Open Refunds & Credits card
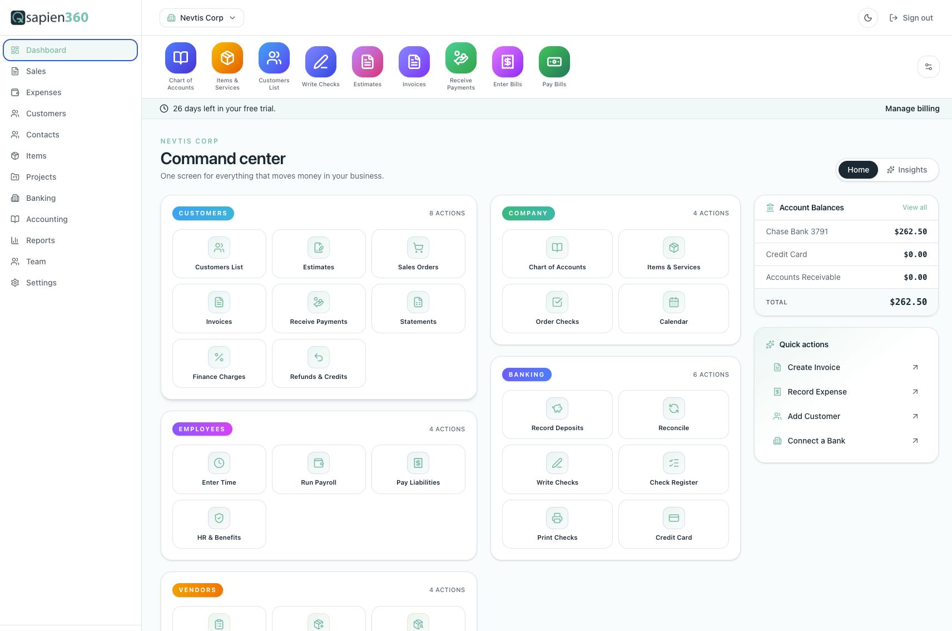The height and width of the screenshot is (631, 952). pyautogui.click(x=319, y=363)
